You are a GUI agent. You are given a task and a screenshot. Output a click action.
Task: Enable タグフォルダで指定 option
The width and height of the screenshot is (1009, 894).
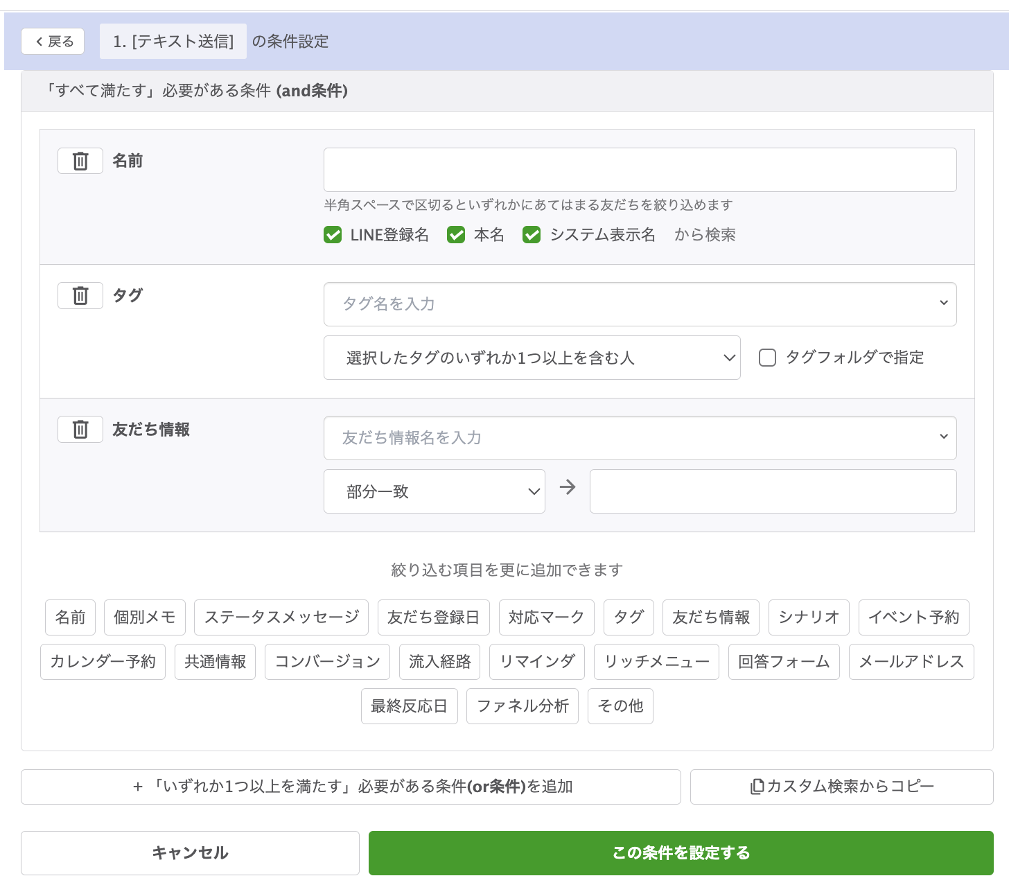pyautogui.click(x=767, y=358)
